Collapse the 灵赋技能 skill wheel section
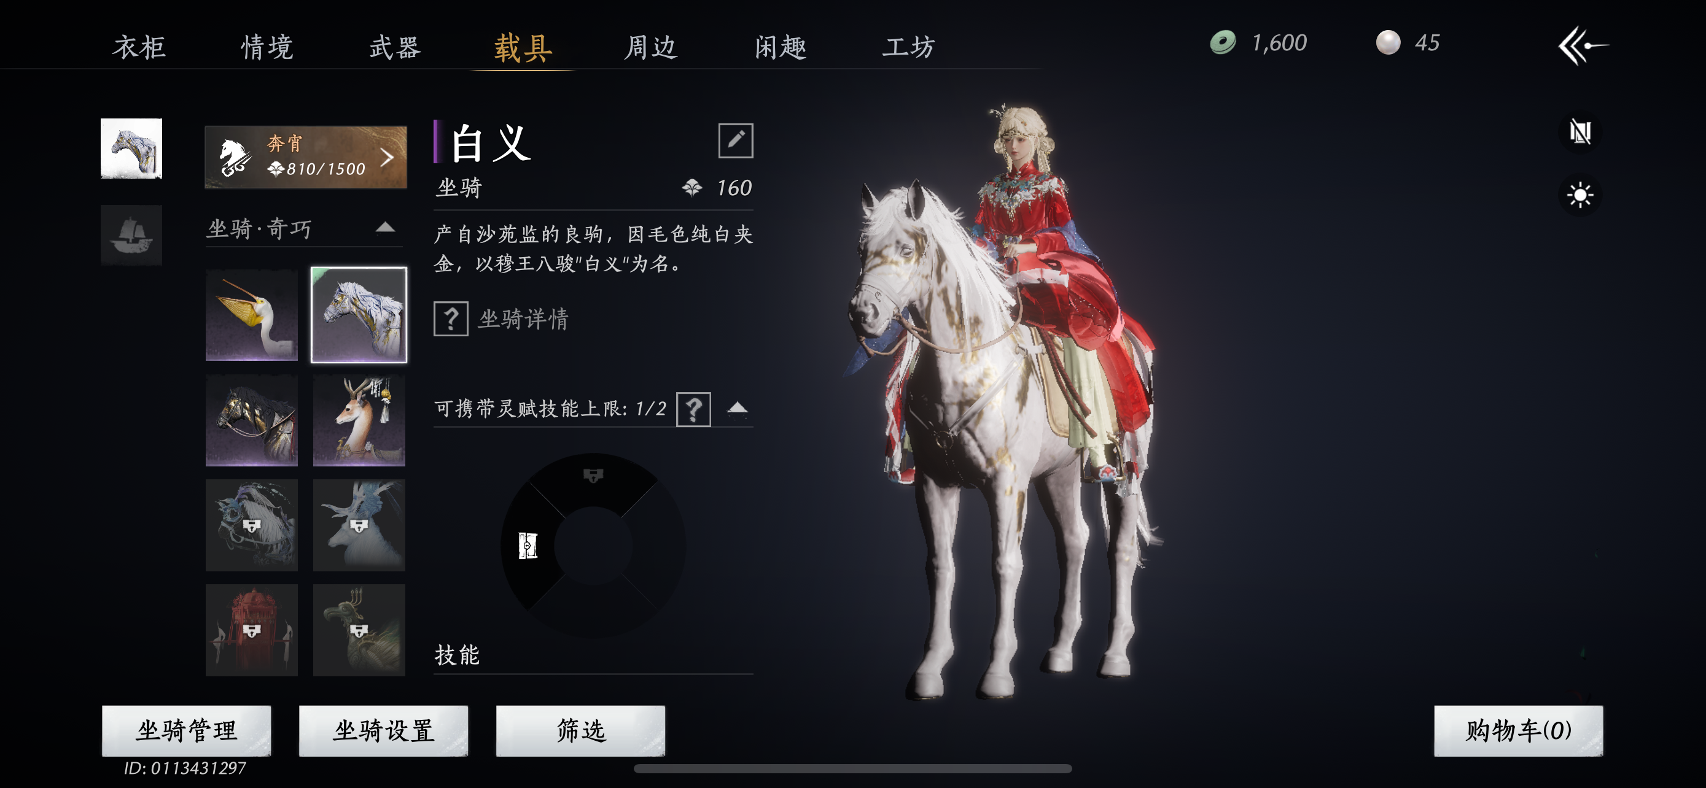This screenshot has height=788, width=1706. click(737, 409)
